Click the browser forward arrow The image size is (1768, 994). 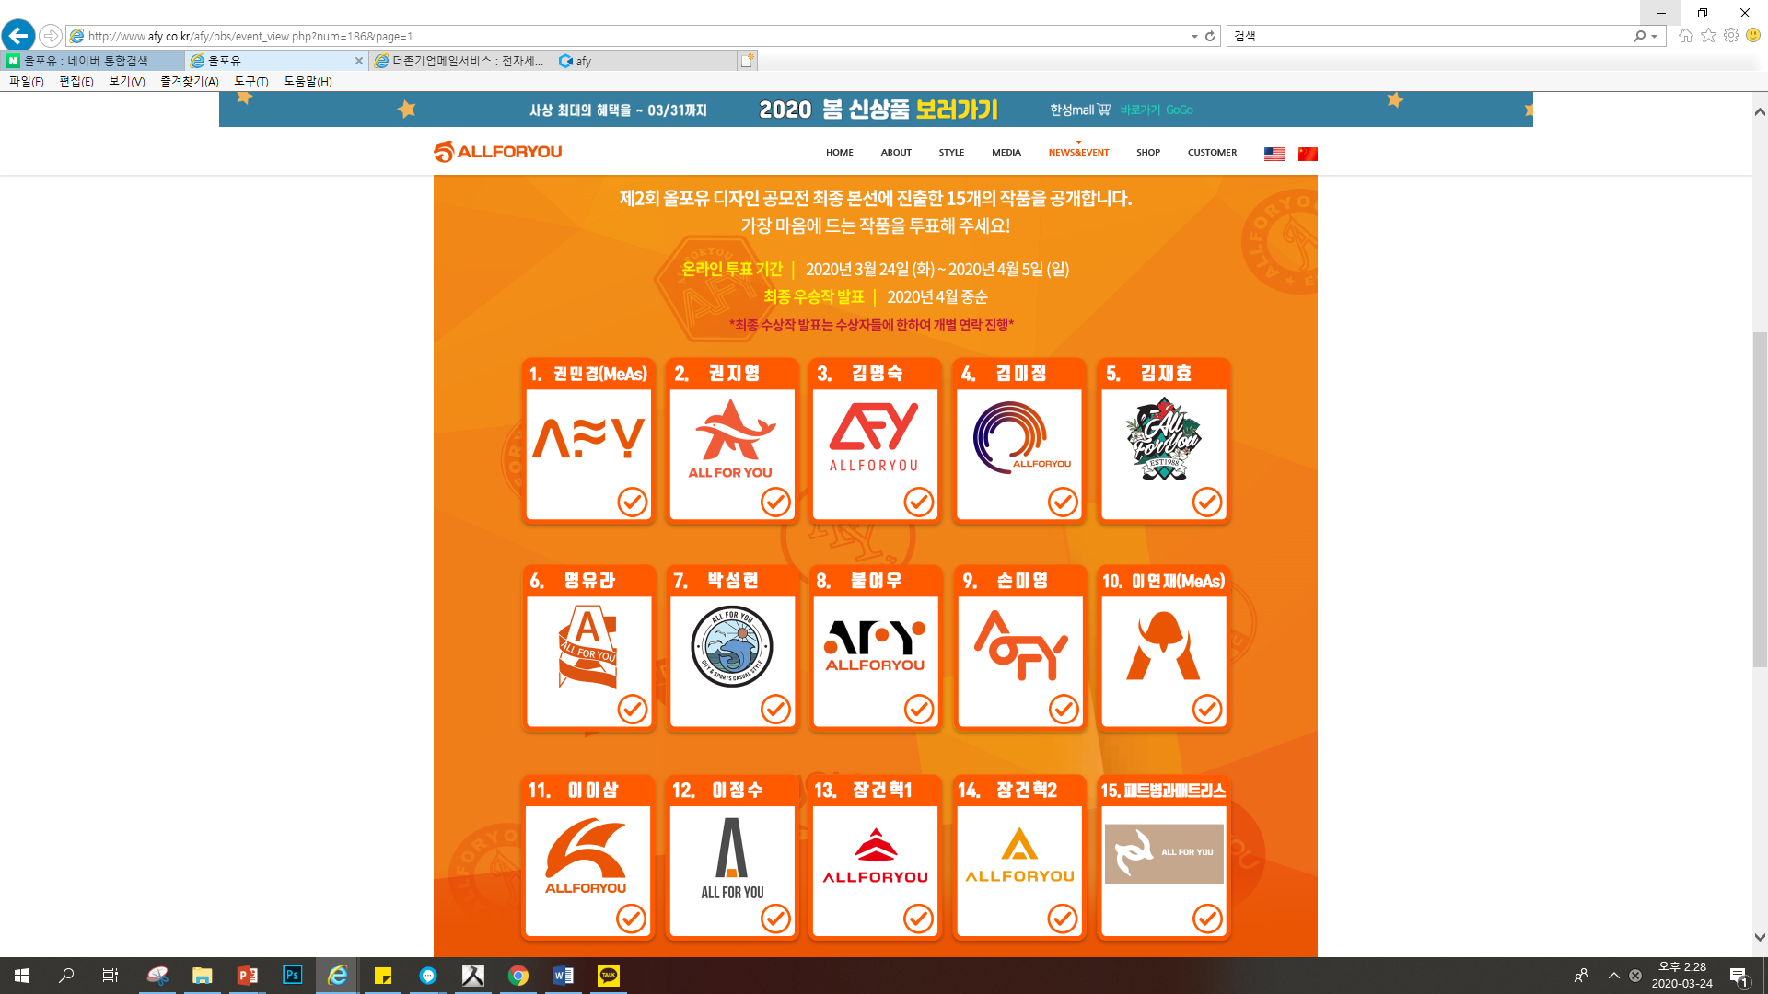coord(51,36)
